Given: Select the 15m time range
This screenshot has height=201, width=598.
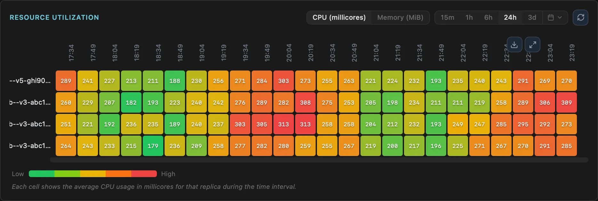Looking at the screenshot, I should (448, 18).
